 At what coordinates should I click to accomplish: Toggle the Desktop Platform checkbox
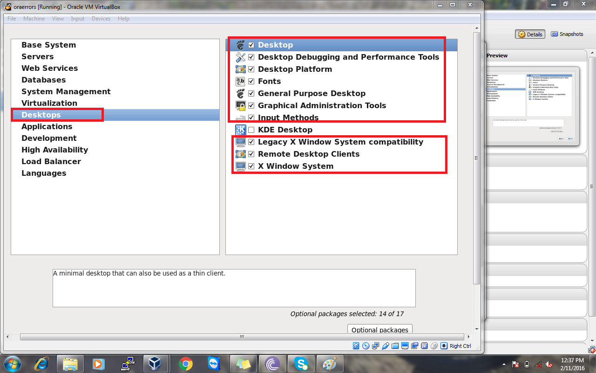251,69
